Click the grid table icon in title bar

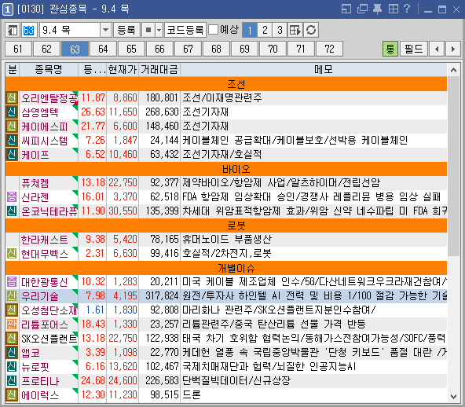point(394,9)
